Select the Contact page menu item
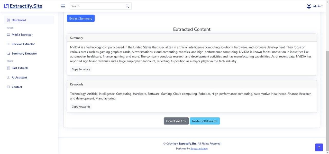This screenshot has height=154, width=329. tap(17, 87)
